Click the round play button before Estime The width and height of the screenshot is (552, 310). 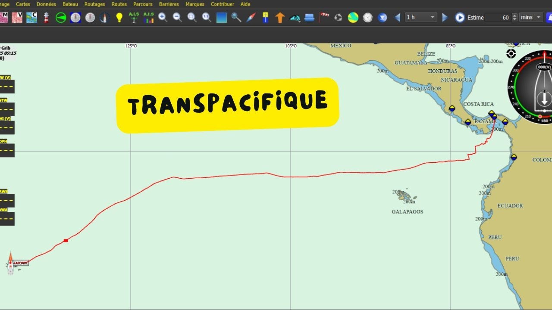(x=460, y=17)
